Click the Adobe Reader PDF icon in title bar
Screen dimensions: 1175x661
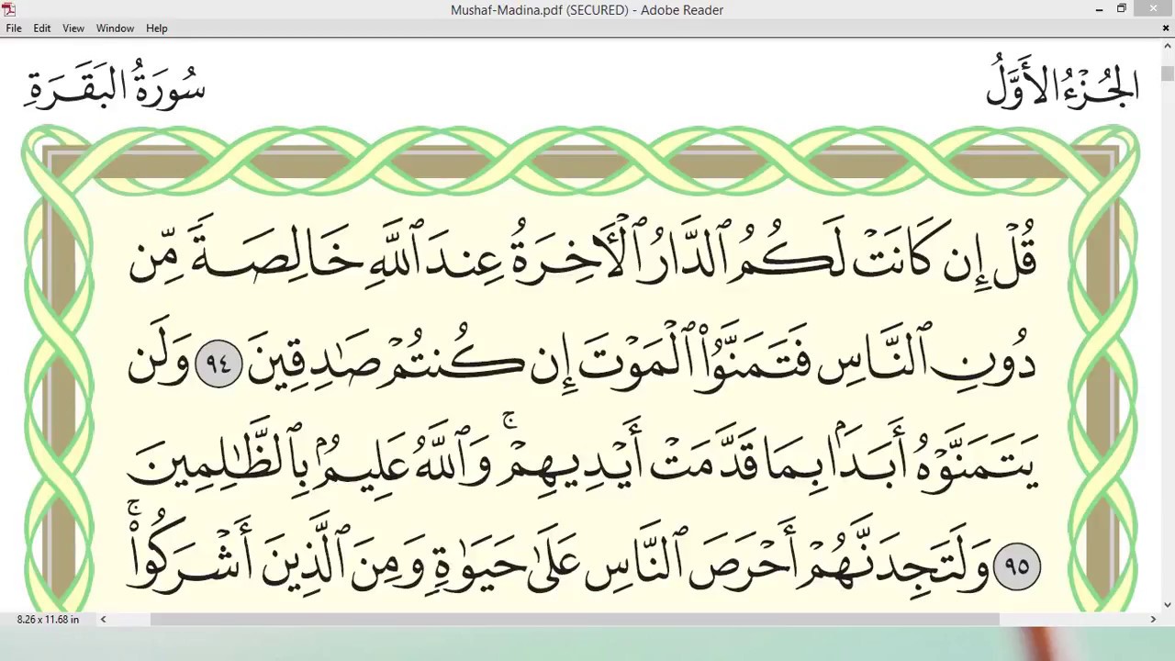pos(9,9)
